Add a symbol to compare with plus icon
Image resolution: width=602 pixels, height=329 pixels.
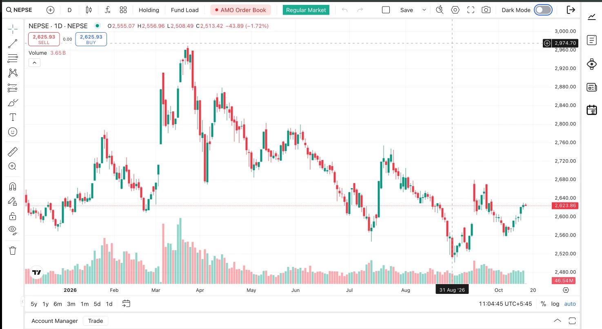click(x=50, y=10)
